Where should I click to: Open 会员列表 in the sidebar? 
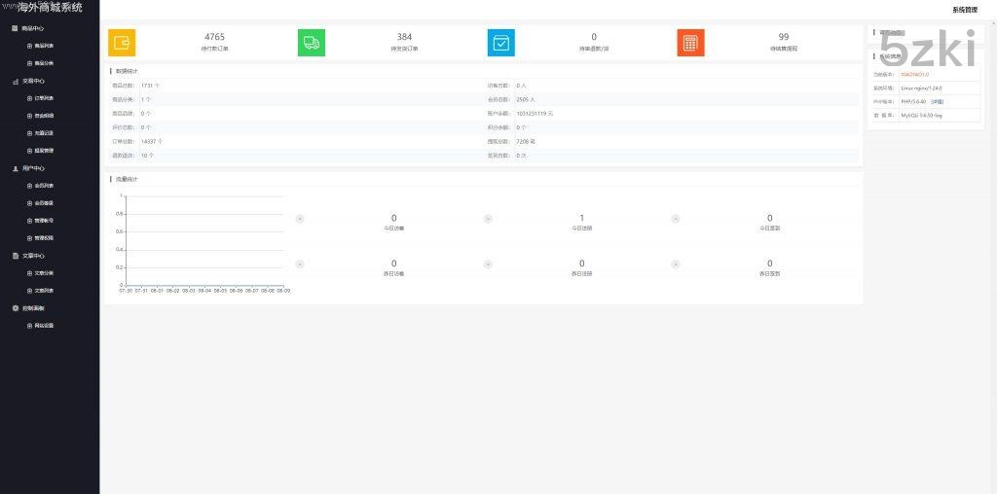[x=44, y=186]
